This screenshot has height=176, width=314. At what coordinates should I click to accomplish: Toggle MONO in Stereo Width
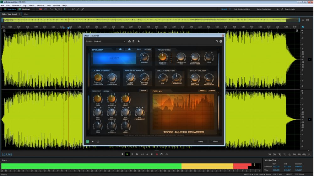point(143,91)
